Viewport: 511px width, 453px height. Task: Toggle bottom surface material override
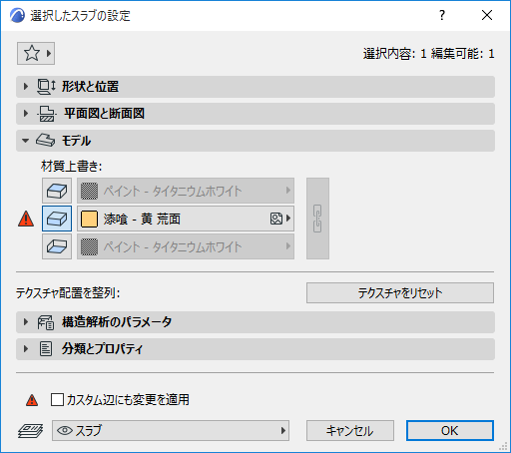click(57, 246)
